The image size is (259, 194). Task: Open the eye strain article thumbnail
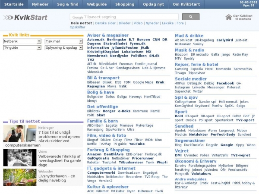[20, 134]
